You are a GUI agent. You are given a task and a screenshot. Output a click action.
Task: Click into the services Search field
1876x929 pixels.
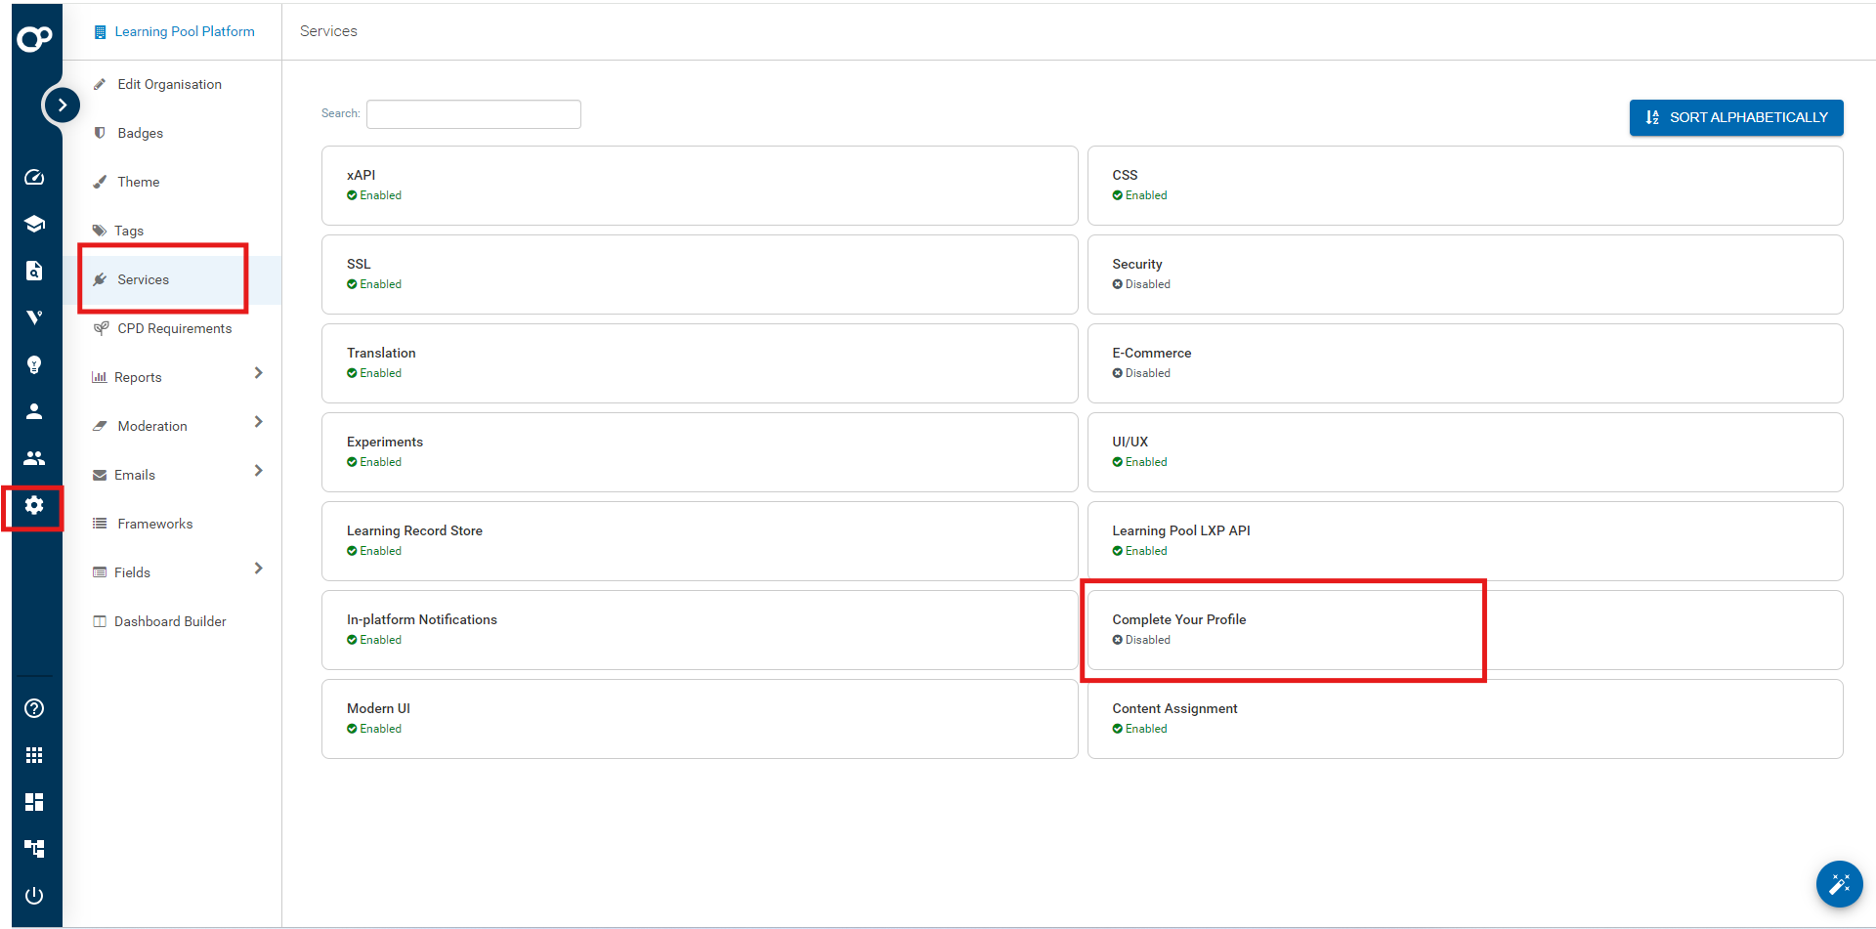pos(473,114)
